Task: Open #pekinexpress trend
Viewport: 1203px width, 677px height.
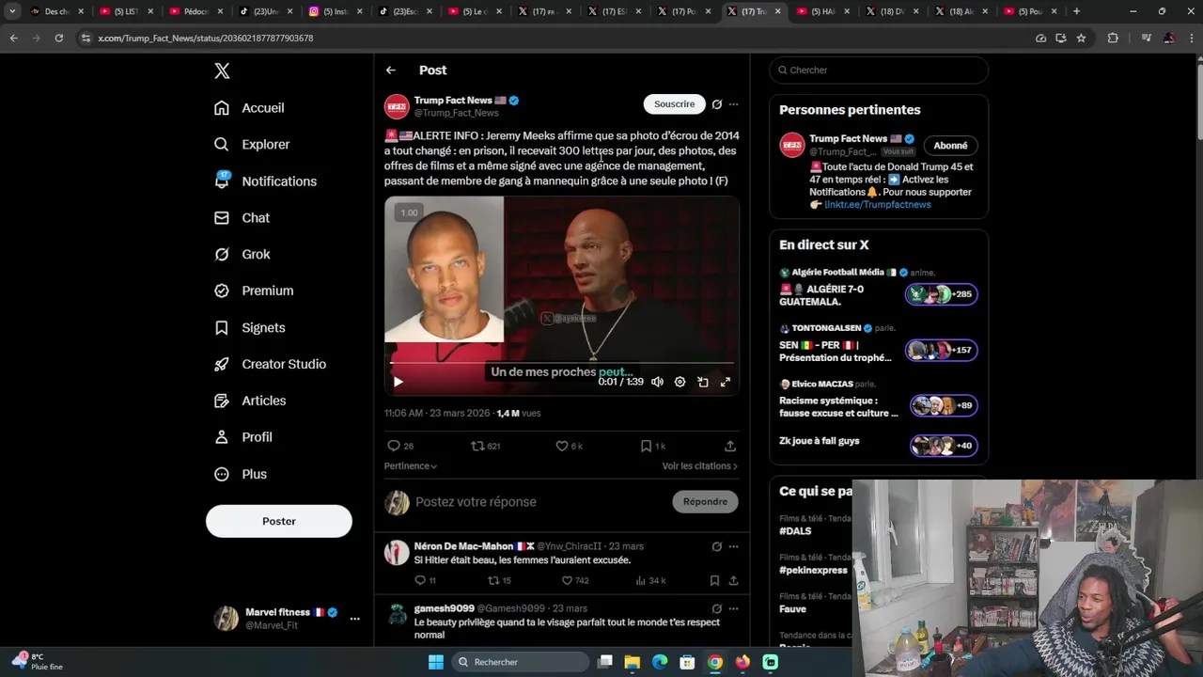Action: [813, 570]
